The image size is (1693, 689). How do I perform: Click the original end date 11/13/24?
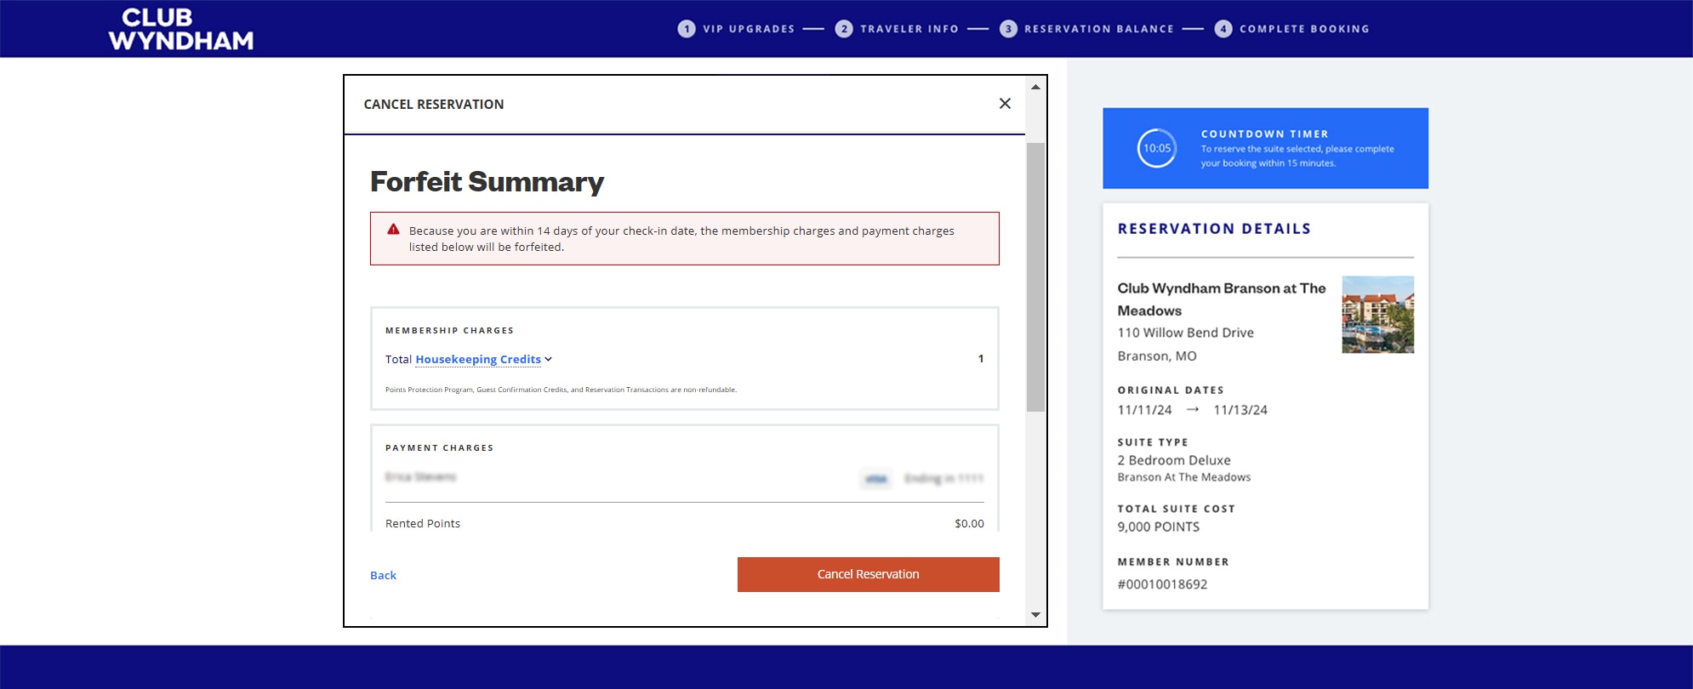(x=1240, y=410)
